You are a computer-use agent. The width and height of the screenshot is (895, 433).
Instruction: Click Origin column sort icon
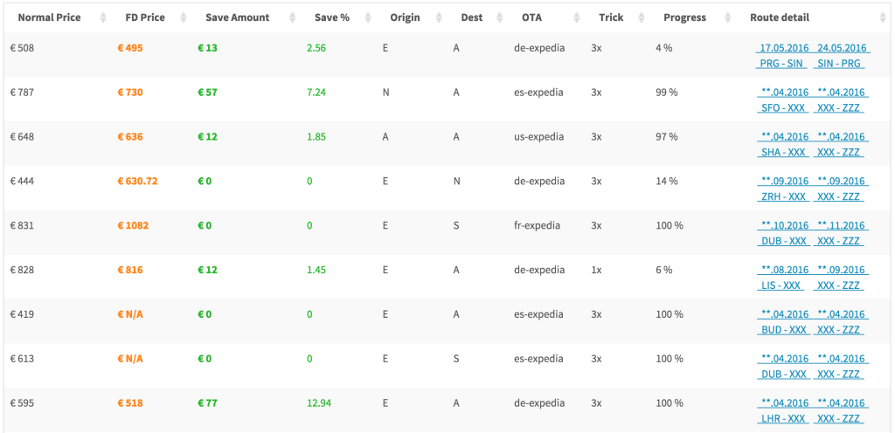439,18
